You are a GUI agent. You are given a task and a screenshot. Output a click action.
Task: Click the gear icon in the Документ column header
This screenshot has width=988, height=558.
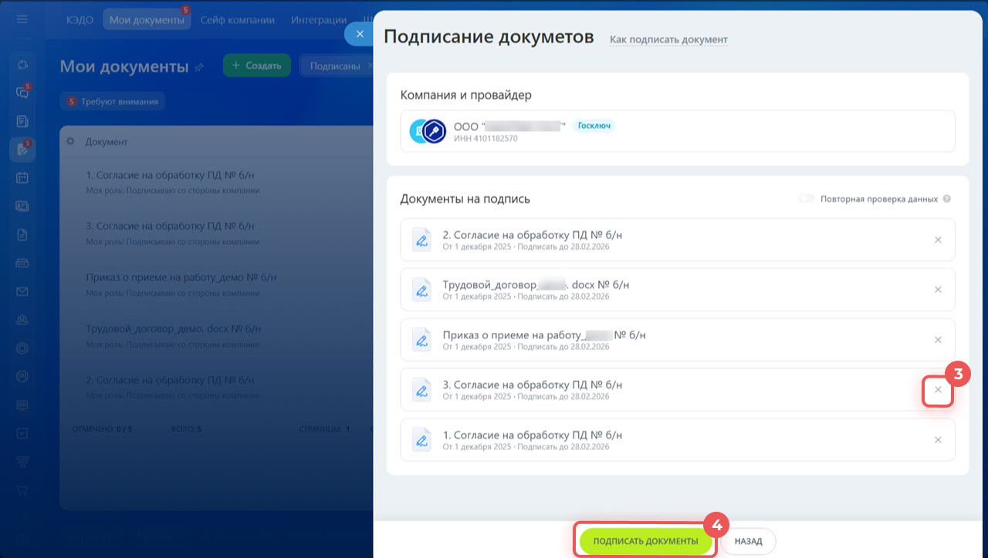coord(70,142)
